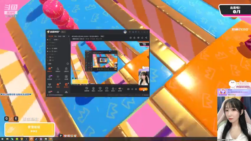
Task: Toggle visibility of the third source row
Action: tap(48, 45)
